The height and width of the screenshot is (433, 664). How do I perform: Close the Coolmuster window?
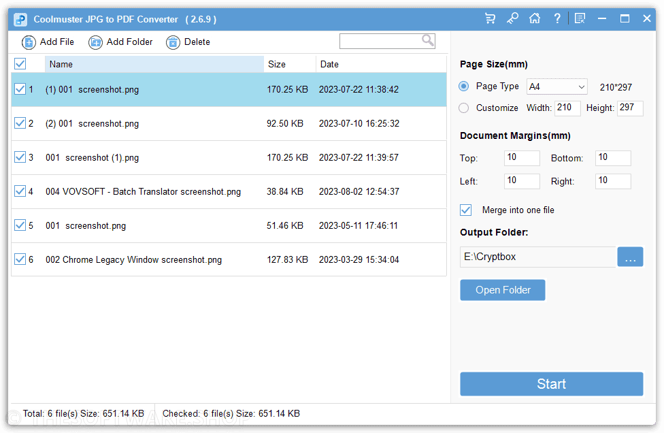[x=646, y=18]
